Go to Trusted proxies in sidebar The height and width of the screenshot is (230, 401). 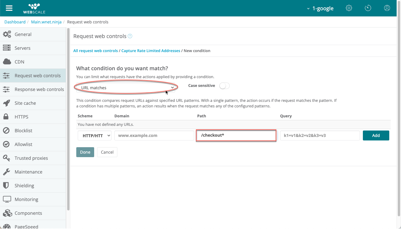[31, 158]
